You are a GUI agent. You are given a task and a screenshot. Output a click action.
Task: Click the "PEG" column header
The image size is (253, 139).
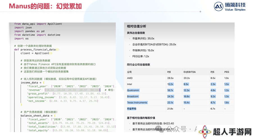[227, 72]
